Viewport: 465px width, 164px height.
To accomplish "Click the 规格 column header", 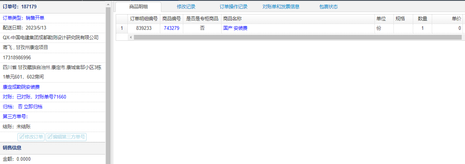I will pos(403,19).
